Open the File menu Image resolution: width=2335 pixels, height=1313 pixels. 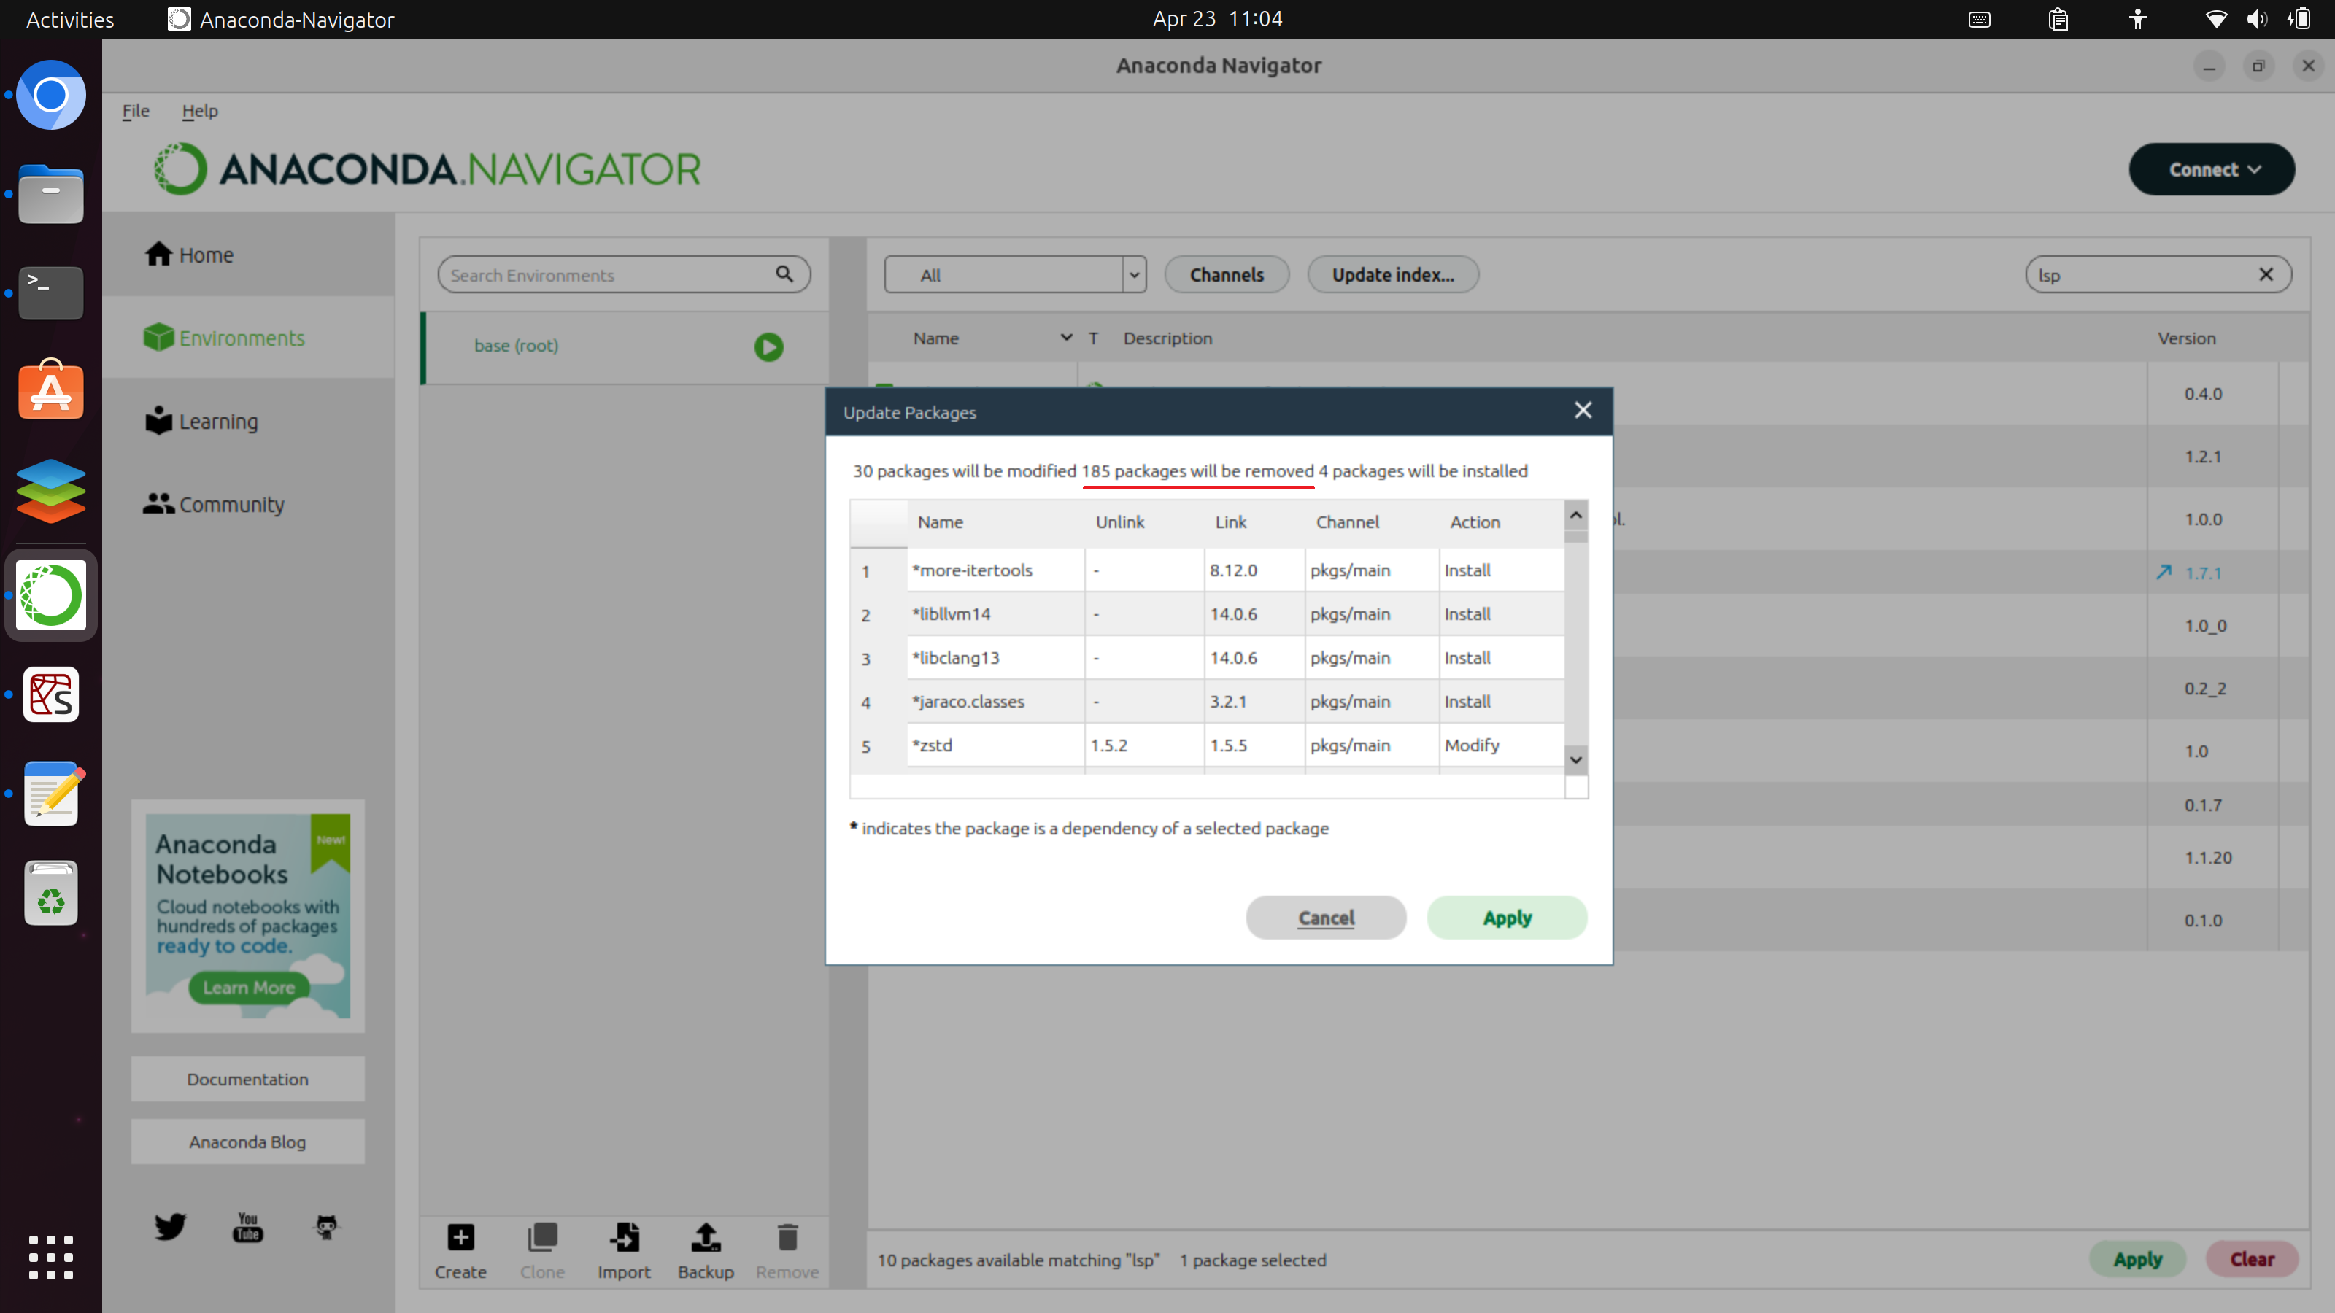(x=135, y=111)
